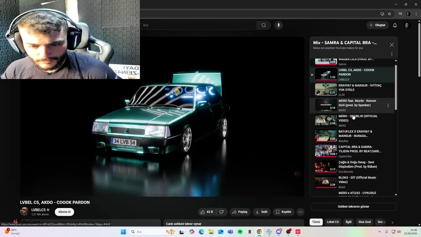Click the taskbar search box
The height and width of the screenshot is (237, 421).
[153, 232]
